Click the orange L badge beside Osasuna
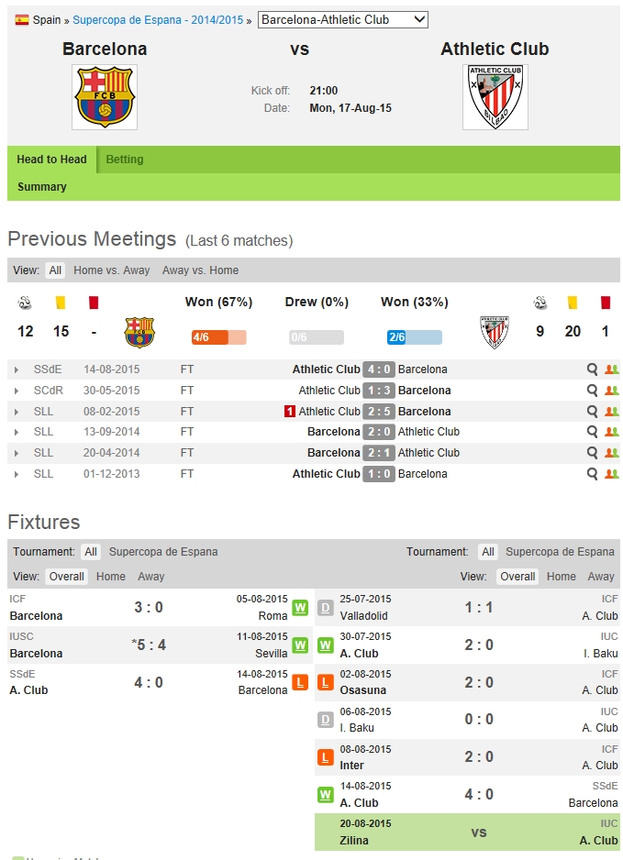This screenshot has height=860, width=623. coord(325,683)
